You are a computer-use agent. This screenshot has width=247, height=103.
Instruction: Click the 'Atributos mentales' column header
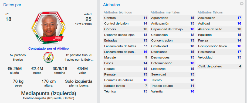point(165,12)
